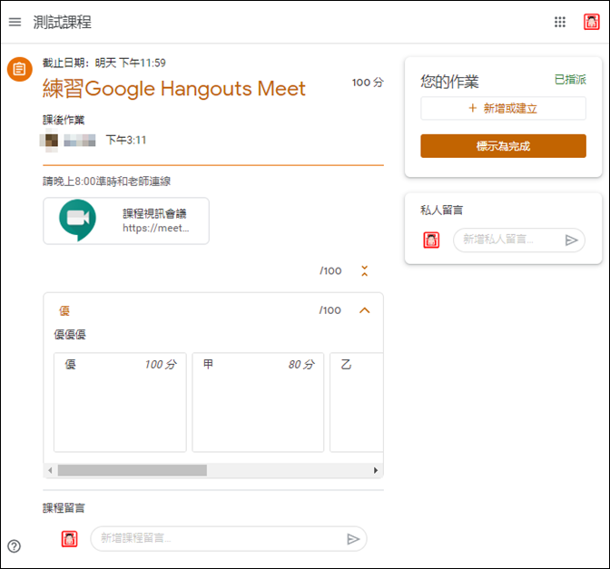Open the Google Meet video icon attachment
Image resolution: width=610 pixels, height=569 pixels.
click(x=77, y=220)
